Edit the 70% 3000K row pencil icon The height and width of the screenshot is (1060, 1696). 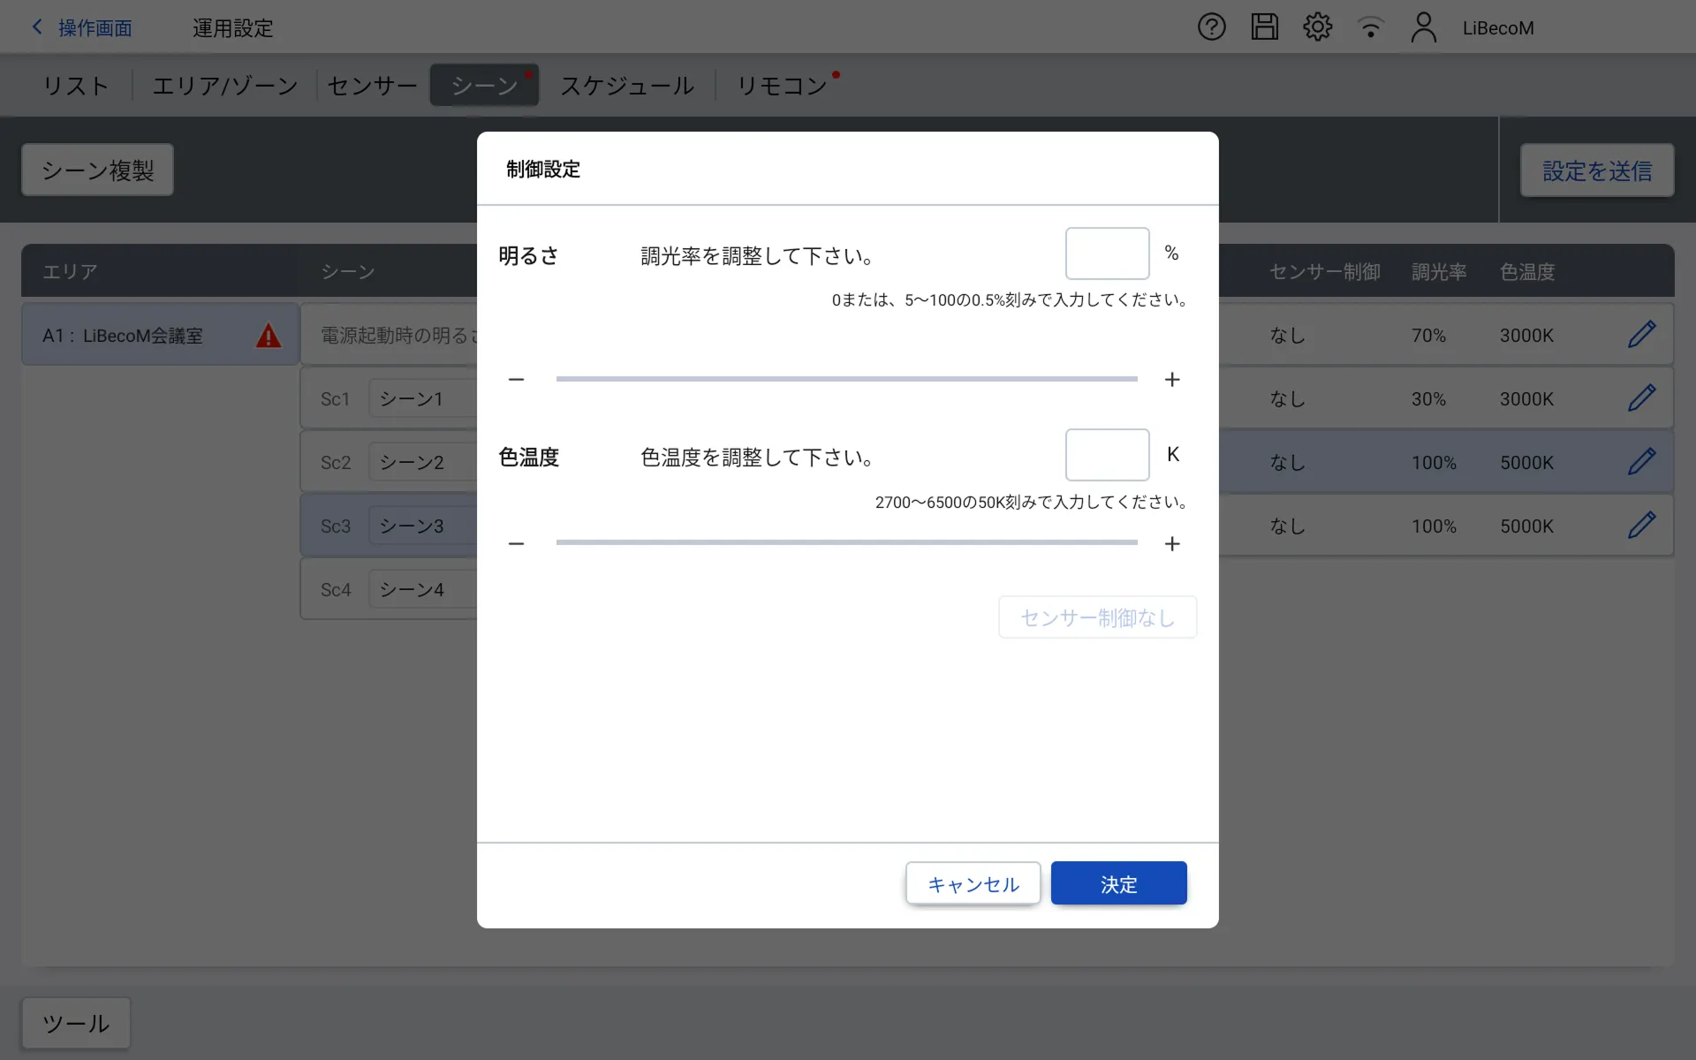pyautogui.click(x=1641, y=335)
